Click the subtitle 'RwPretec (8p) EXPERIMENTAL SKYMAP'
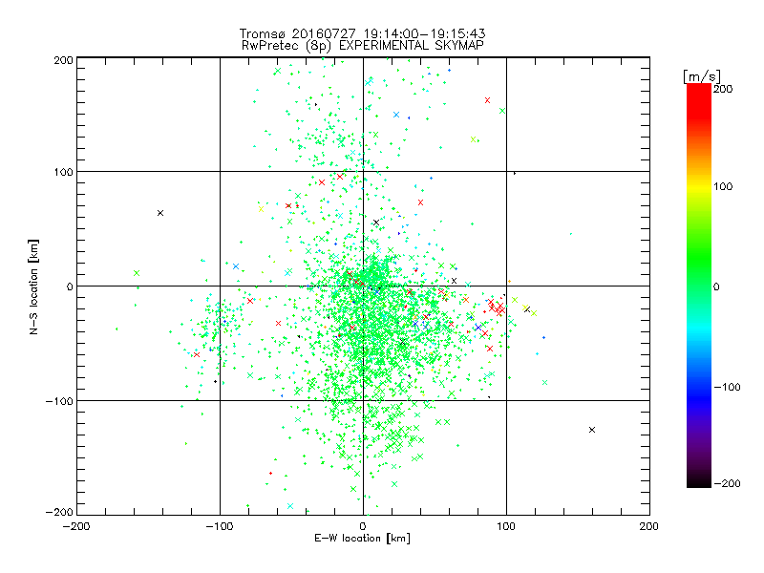The height and width of the screenshot is (573, 764). (x=363, y=46)
